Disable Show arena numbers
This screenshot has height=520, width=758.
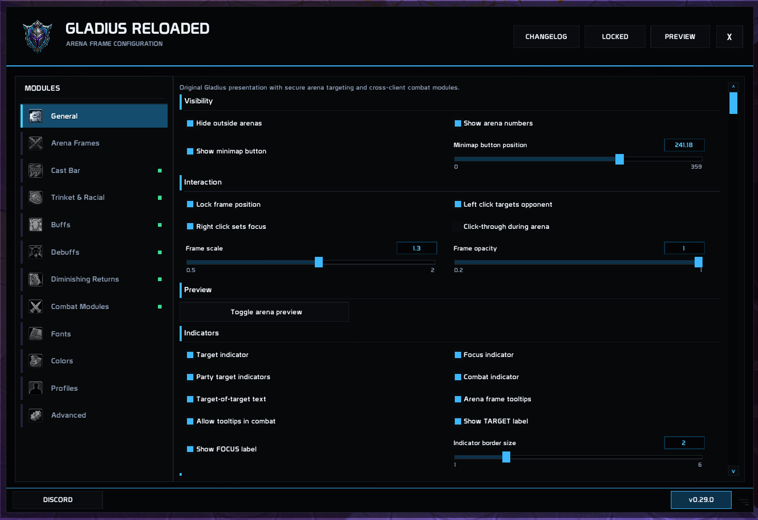[458, 123]
